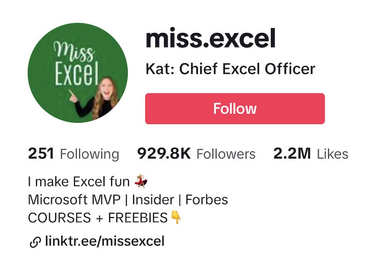View the 251 Following list
Image resolution: width=375 pixels, height=269 pixels.
point(74,154)
